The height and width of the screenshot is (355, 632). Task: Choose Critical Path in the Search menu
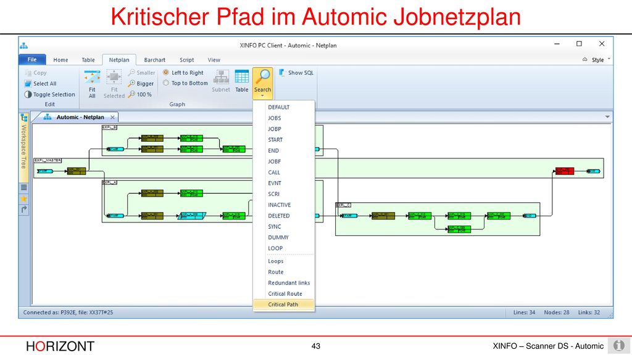point(284,304)
